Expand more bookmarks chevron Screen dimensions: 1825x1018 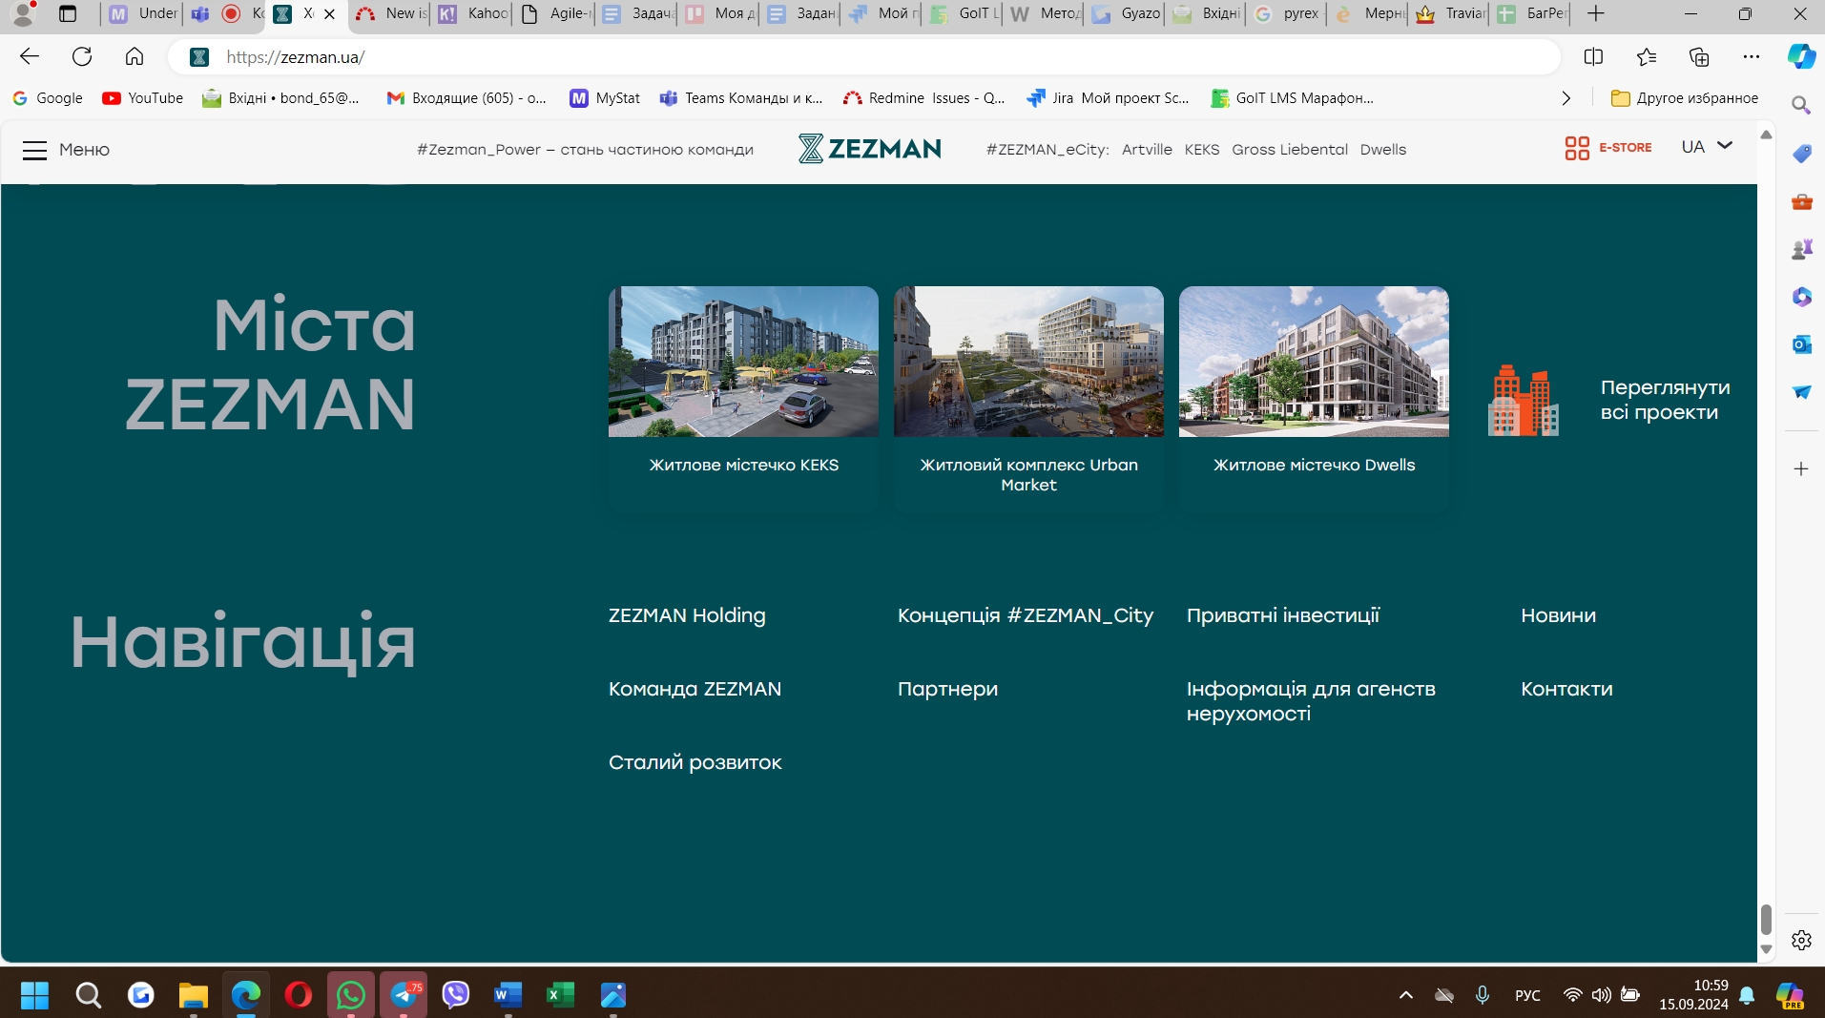1566,98
